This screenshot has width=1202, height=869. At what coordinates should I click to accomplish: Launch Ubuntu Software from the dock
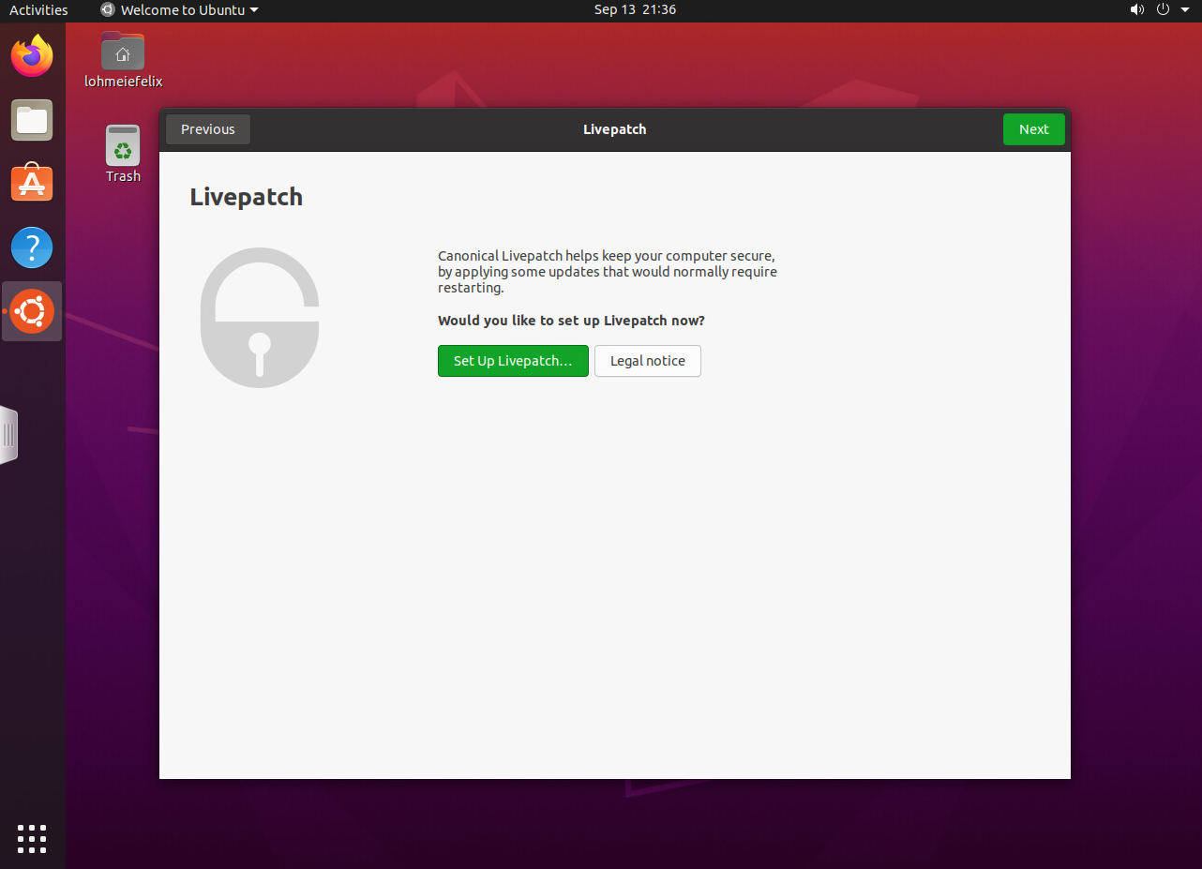(x=32, y=184)
